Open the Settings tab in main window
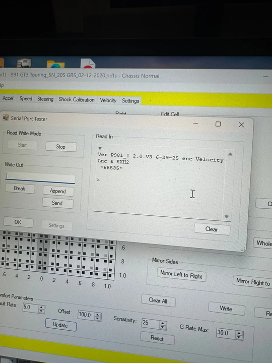Viewport: 272px width, 363px height. tap(130, 101)
